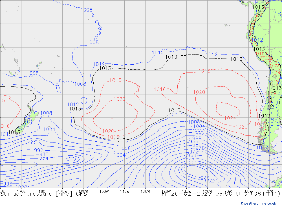
Task: Click the 996 isobar label
Action: tap(8, 184)
